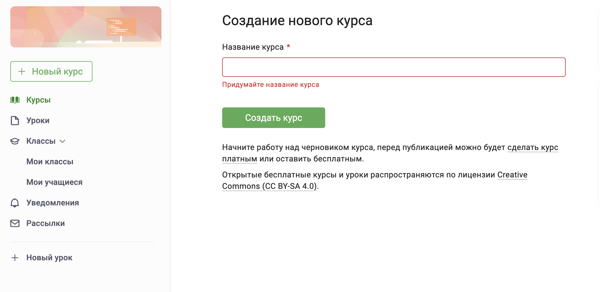Screen dimensions: 600x292
Task: Click the pink sidebar banner image
Action: tap(86, 27)
